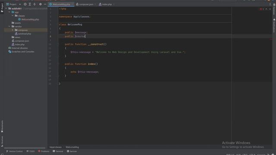Select the app folder in tree
This screenshot has width=276, height=155.
tap(15, 12)
